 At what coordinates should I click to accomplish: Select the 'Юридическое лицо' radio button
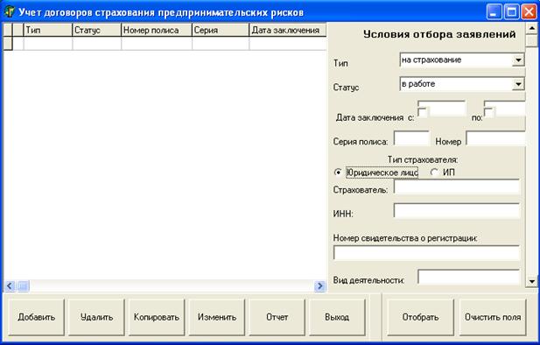338,172
